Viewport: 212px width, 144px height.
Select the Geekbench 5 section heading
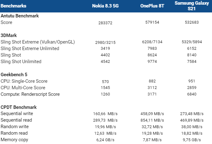(14, 75)
